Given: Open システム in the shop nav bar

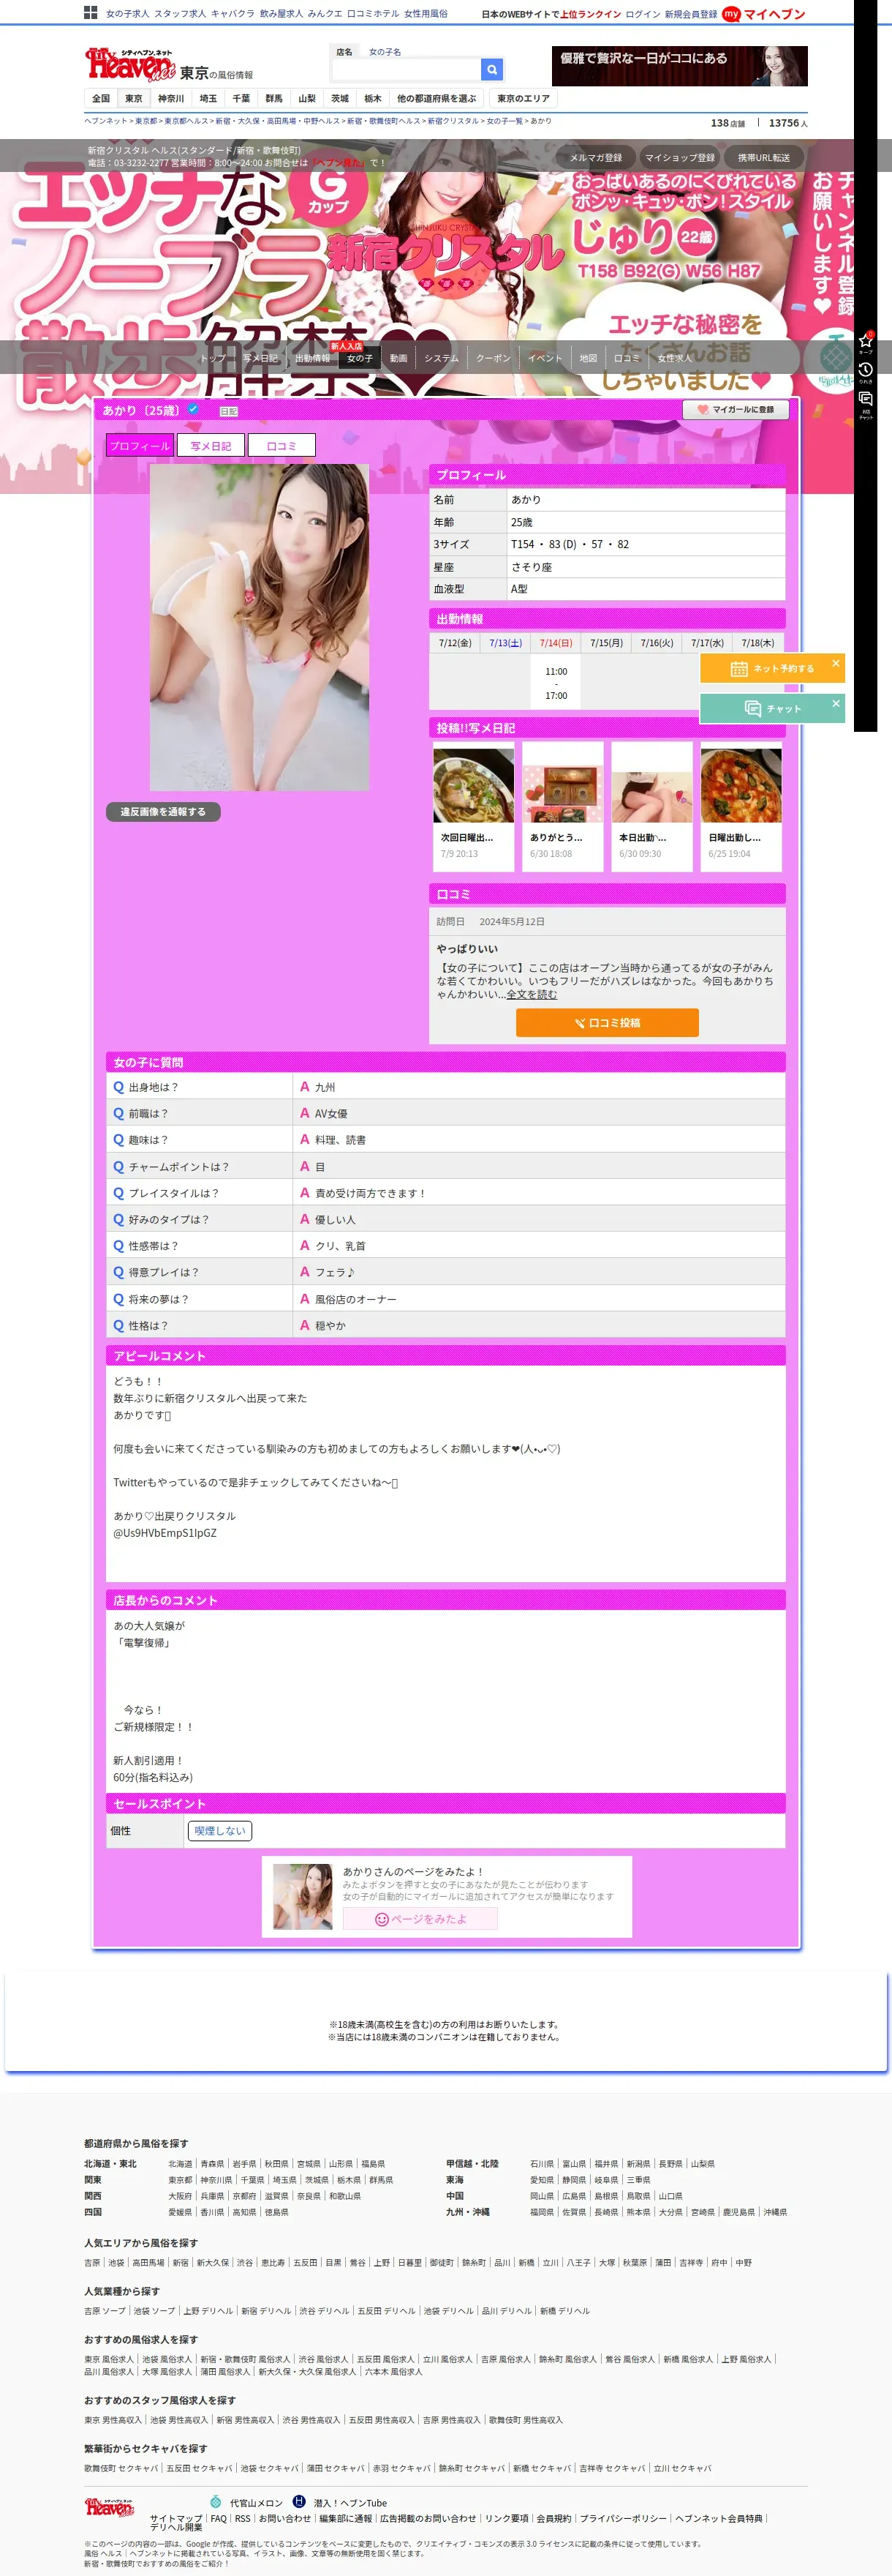Looking at the screenshot, I should point(442,358).
